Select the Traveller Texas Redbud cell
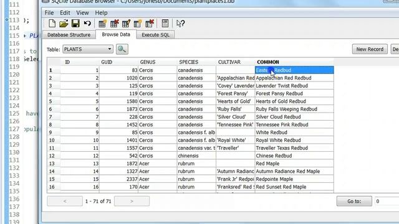The width and height of the screenshot is (399, 224). click(x=294, y=148)
